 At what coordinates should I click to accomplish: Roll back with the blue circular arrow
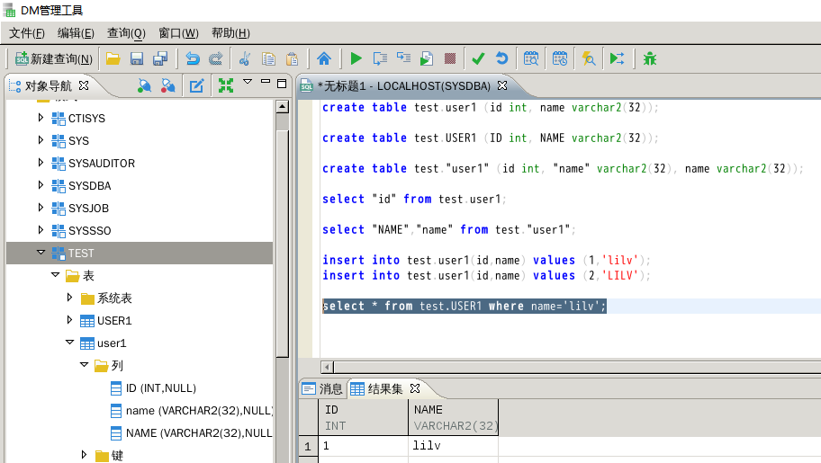pos(501,58)
